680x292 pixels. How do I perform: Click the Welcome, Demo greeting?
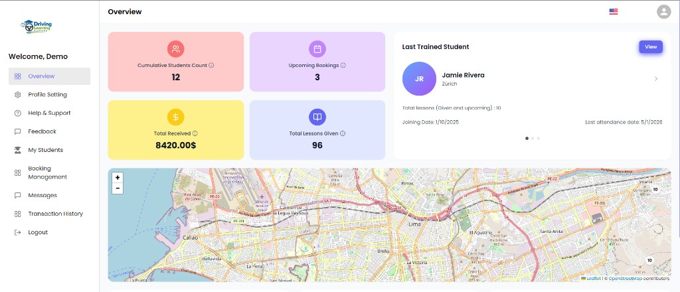[38, 57]
